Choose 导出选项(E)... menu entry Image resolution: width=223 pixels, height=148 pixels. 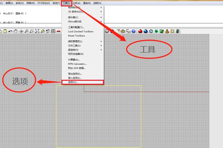83,74
